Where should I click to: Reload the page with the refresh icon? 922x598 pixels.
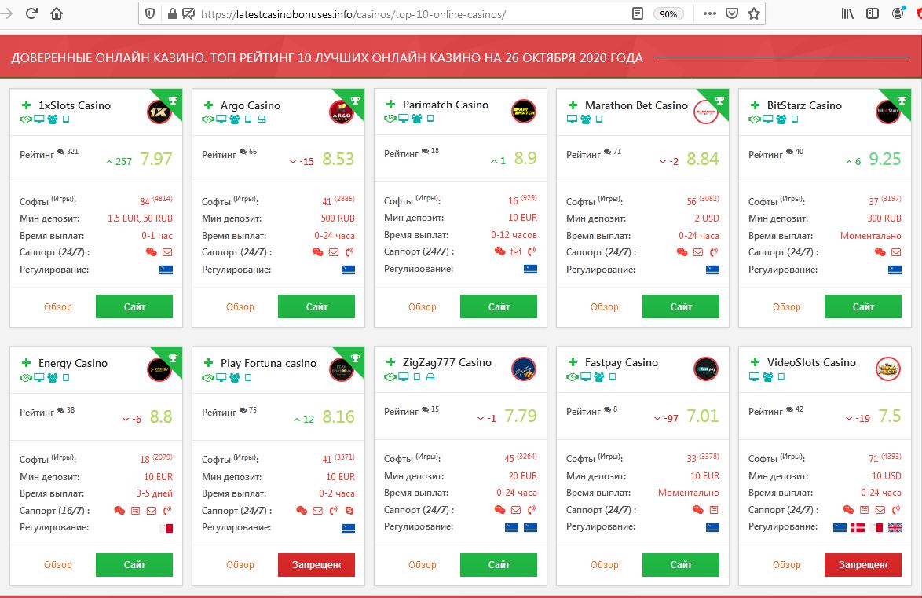[x=31, y=13]
